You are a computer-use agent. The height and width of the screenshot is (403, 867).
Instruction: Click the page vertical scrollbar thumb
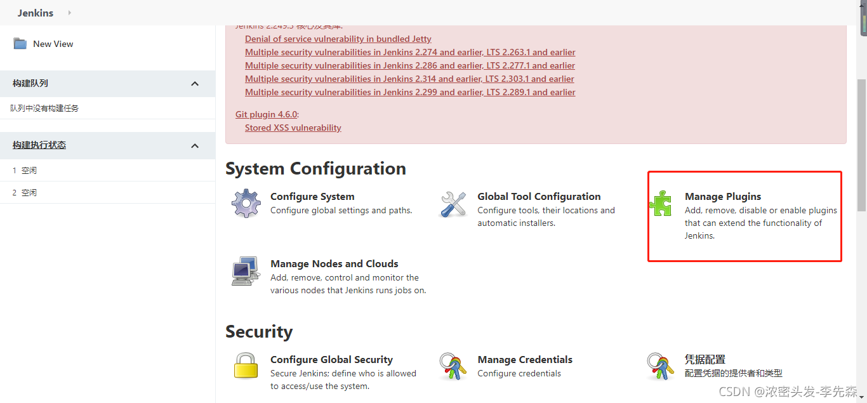pyautogui.click(x=862, y=146)
